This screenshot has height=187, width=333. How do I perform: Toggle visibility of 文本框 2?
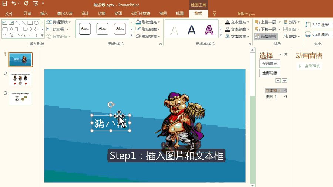click(285, 91)
